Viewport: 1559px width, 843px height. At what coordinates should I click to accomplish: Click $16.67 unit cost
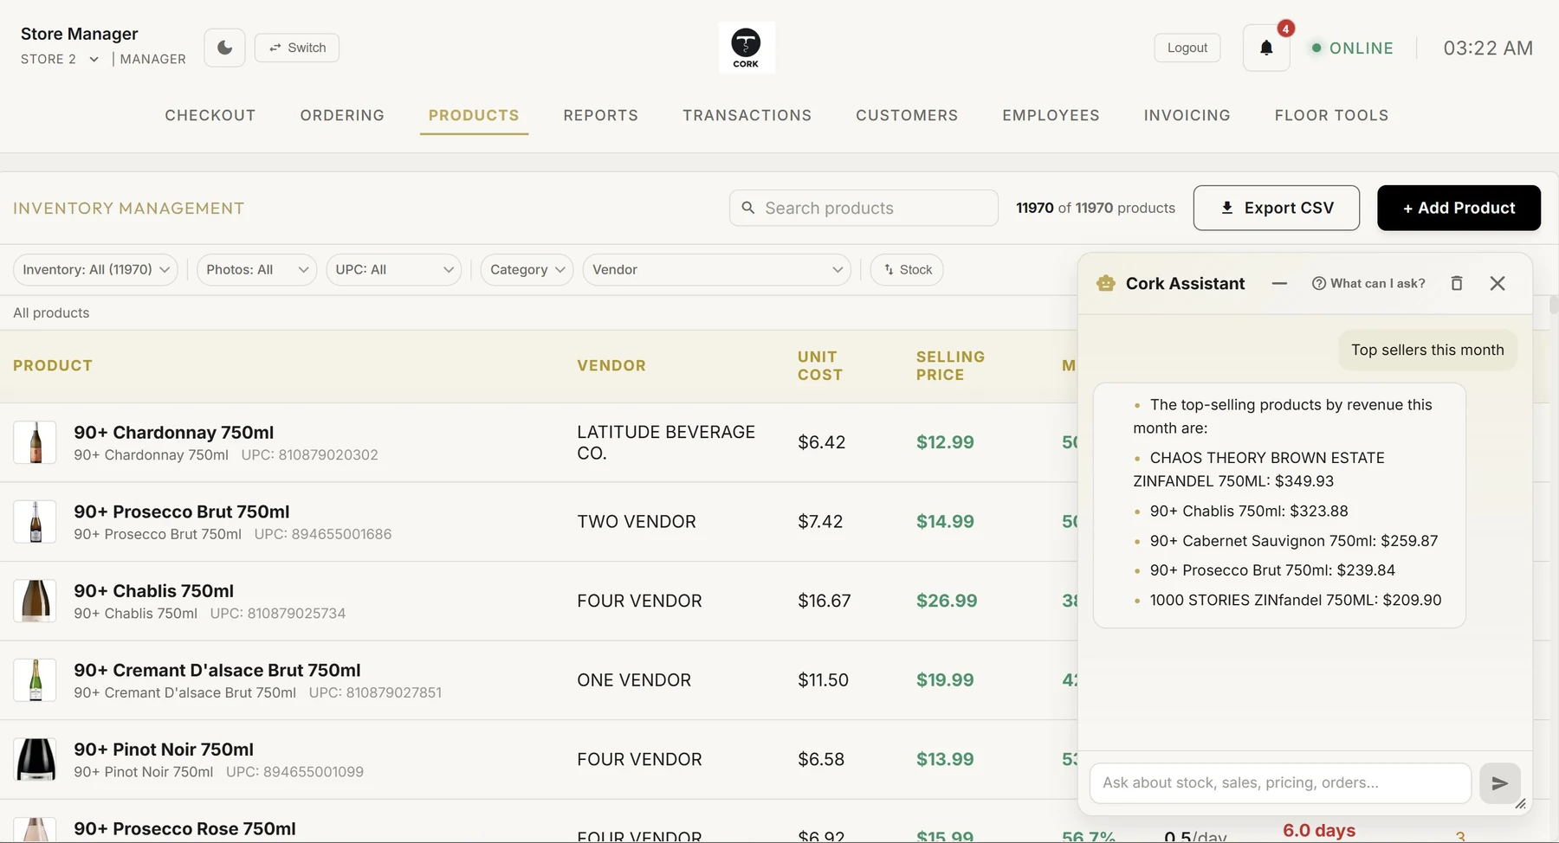click(825, 601)
